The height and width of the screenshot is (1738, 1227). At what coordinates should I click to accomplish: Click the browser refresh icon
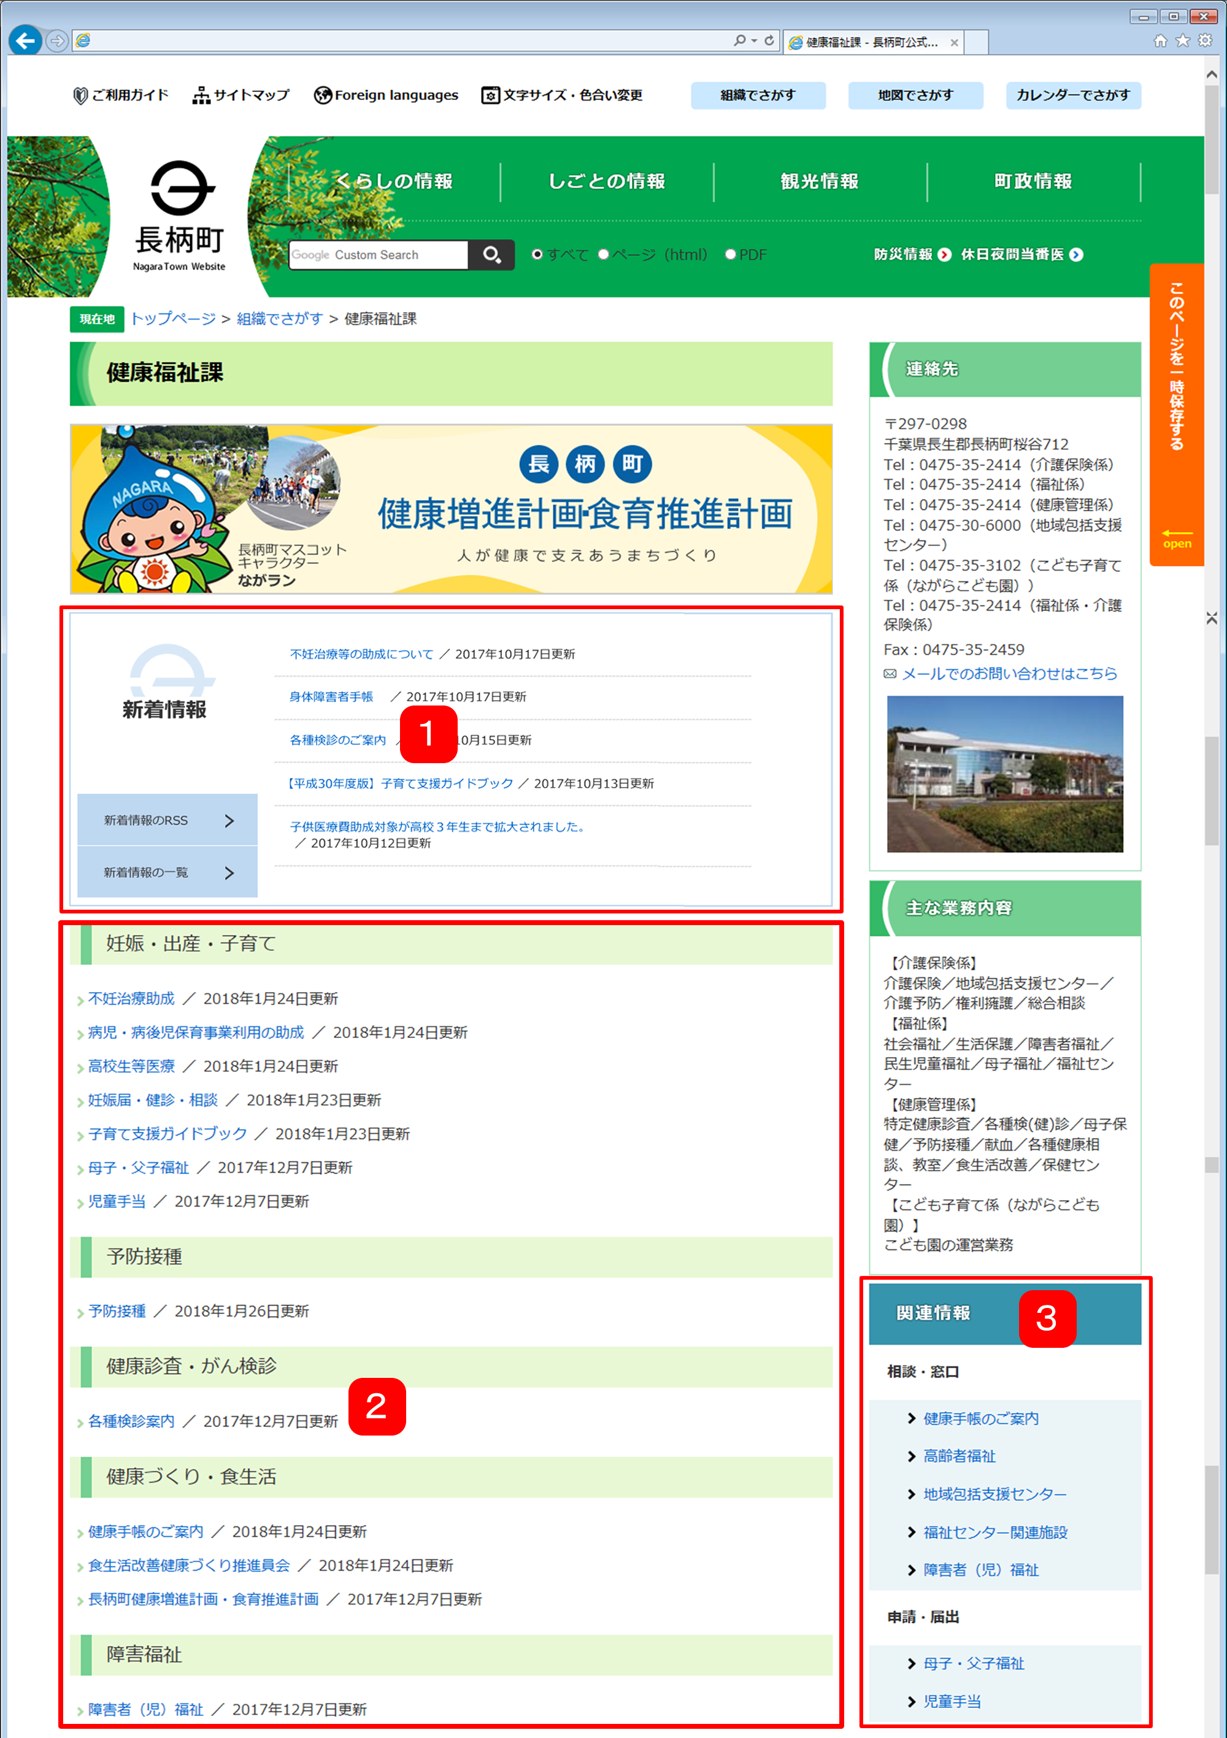pos(769,40)
